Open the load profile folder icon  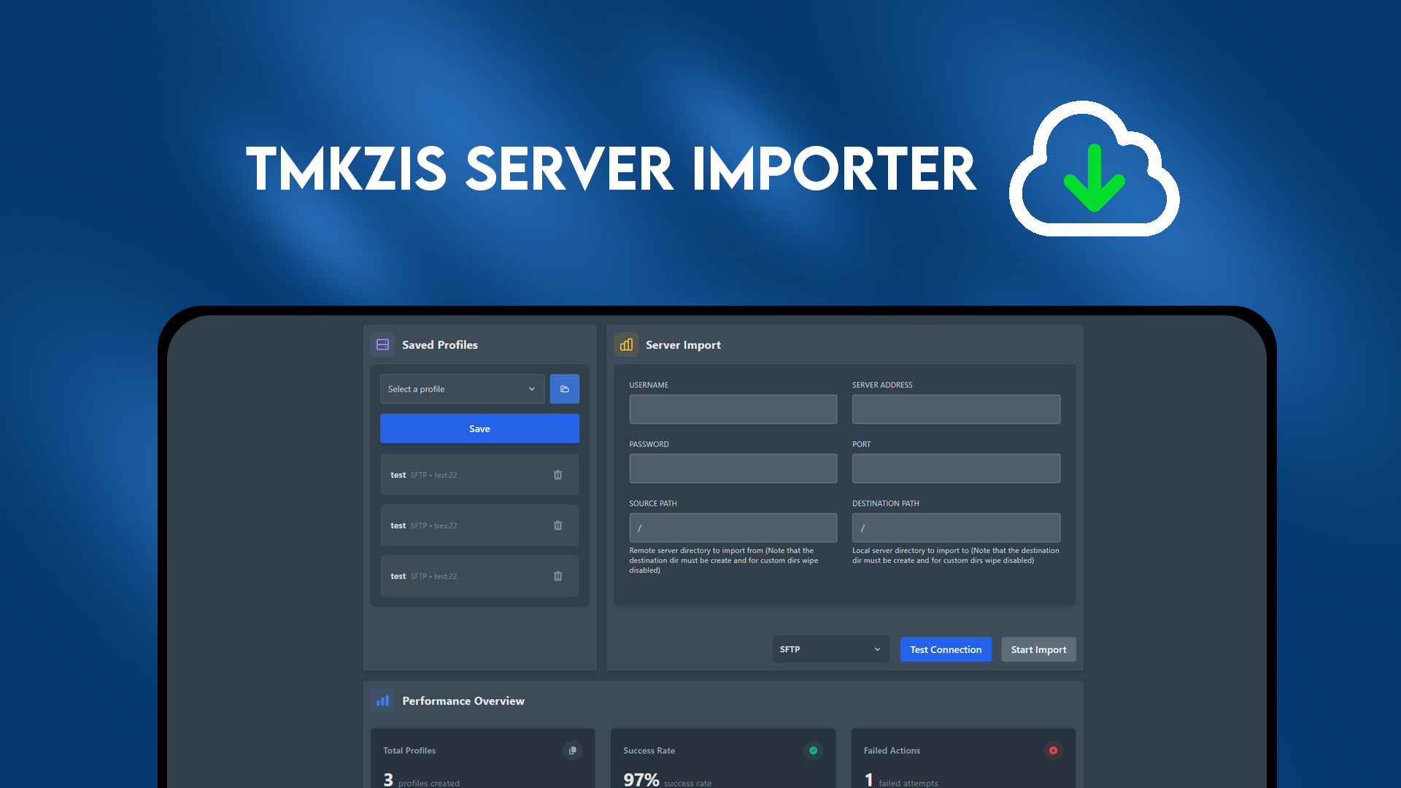564,389
